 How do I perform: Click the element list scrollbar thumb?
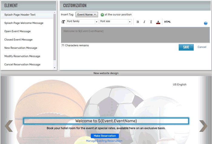(55, 37)
